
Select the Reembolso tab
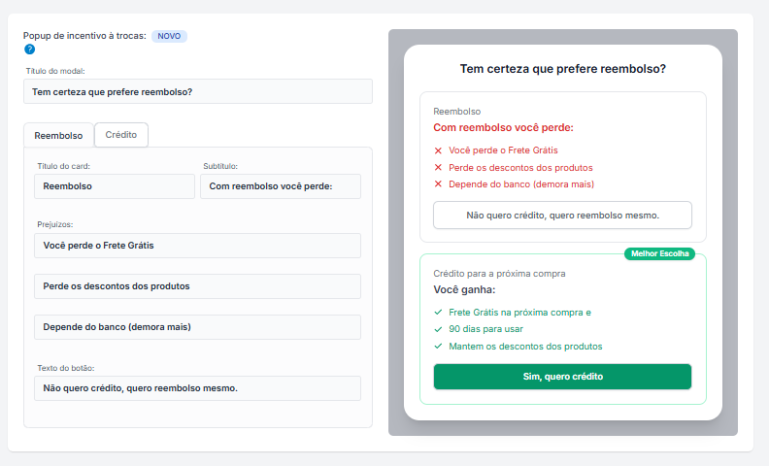tap(58, 136)
